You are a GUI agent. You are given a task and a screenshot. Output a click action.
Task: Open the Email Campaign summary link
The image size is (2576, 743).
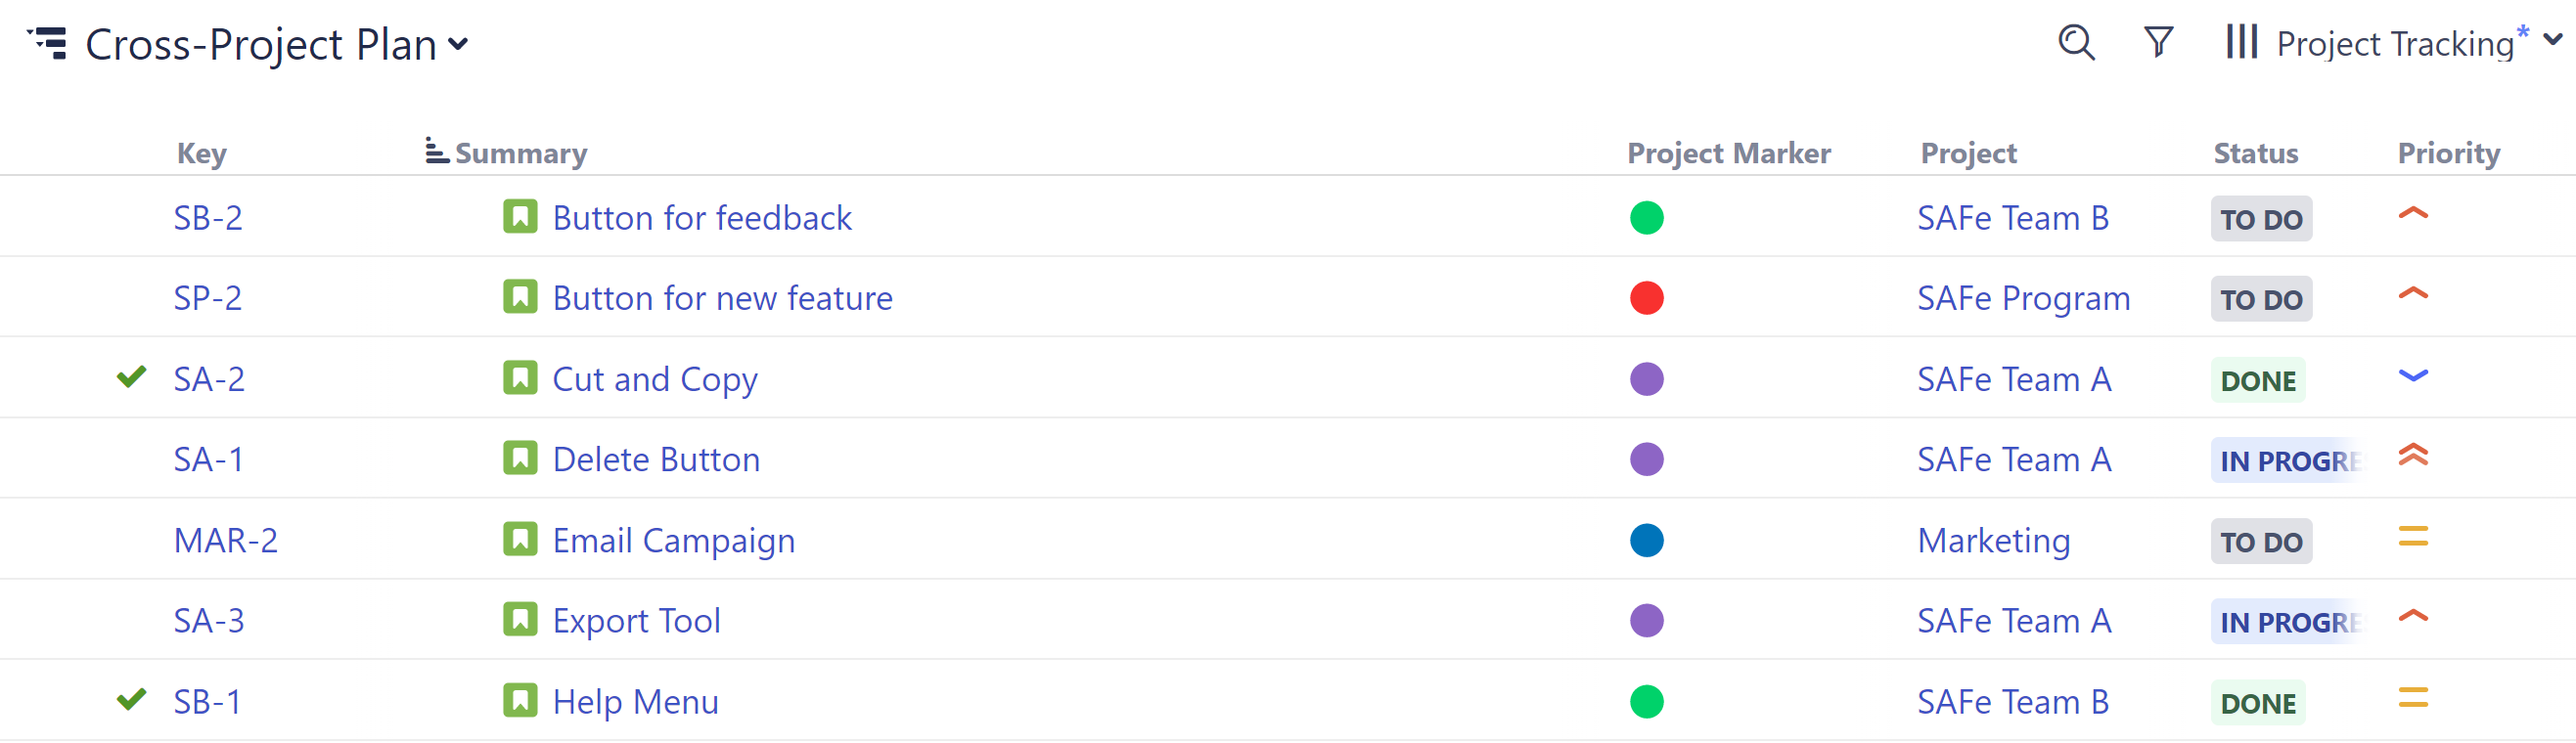tap(674, 540)
